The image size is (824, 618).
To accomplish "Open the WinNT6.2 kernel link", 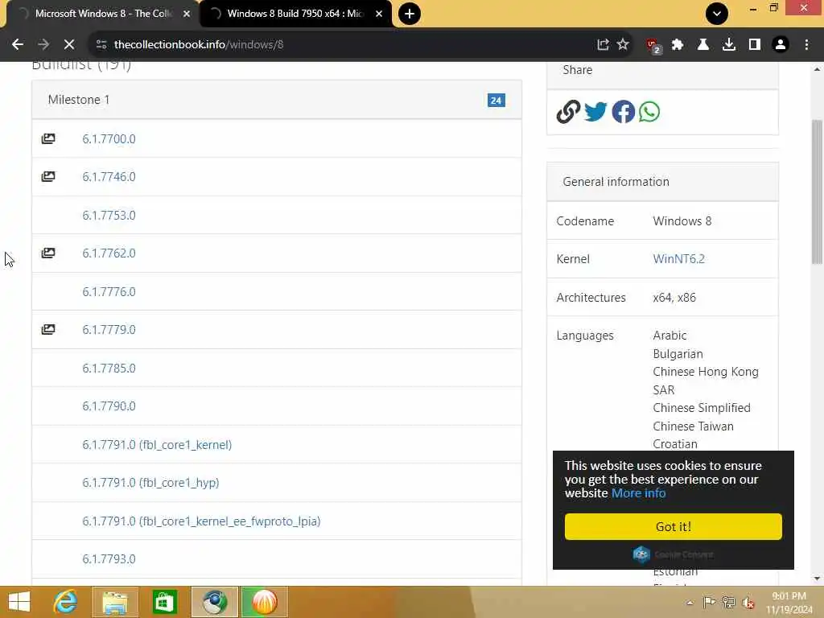I will pos(678,259).
